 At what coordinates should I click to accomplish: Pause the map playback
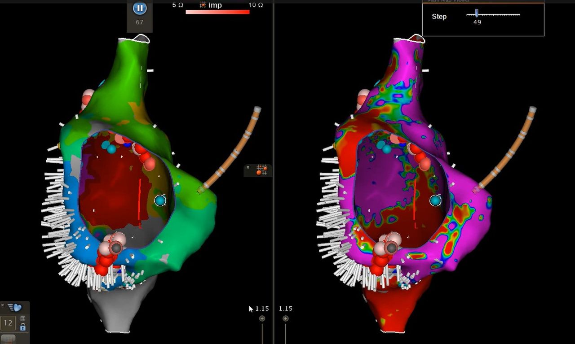click(x=139, y=8)
